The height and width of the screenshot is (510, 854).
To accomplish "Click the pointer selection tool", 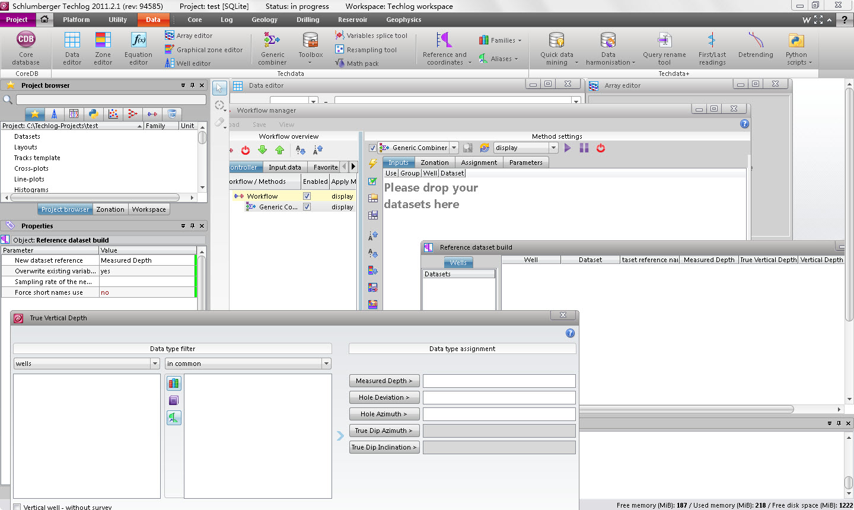I will (x=219, y=88).
